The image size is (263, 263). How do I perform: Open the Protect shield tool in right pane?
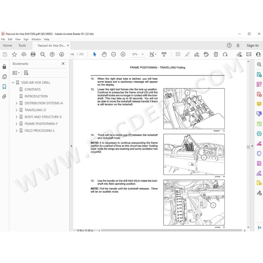point(259,153)
